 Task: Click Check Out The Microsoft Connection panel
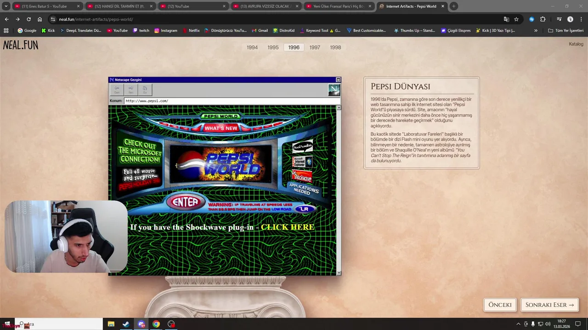coord(140,151)
